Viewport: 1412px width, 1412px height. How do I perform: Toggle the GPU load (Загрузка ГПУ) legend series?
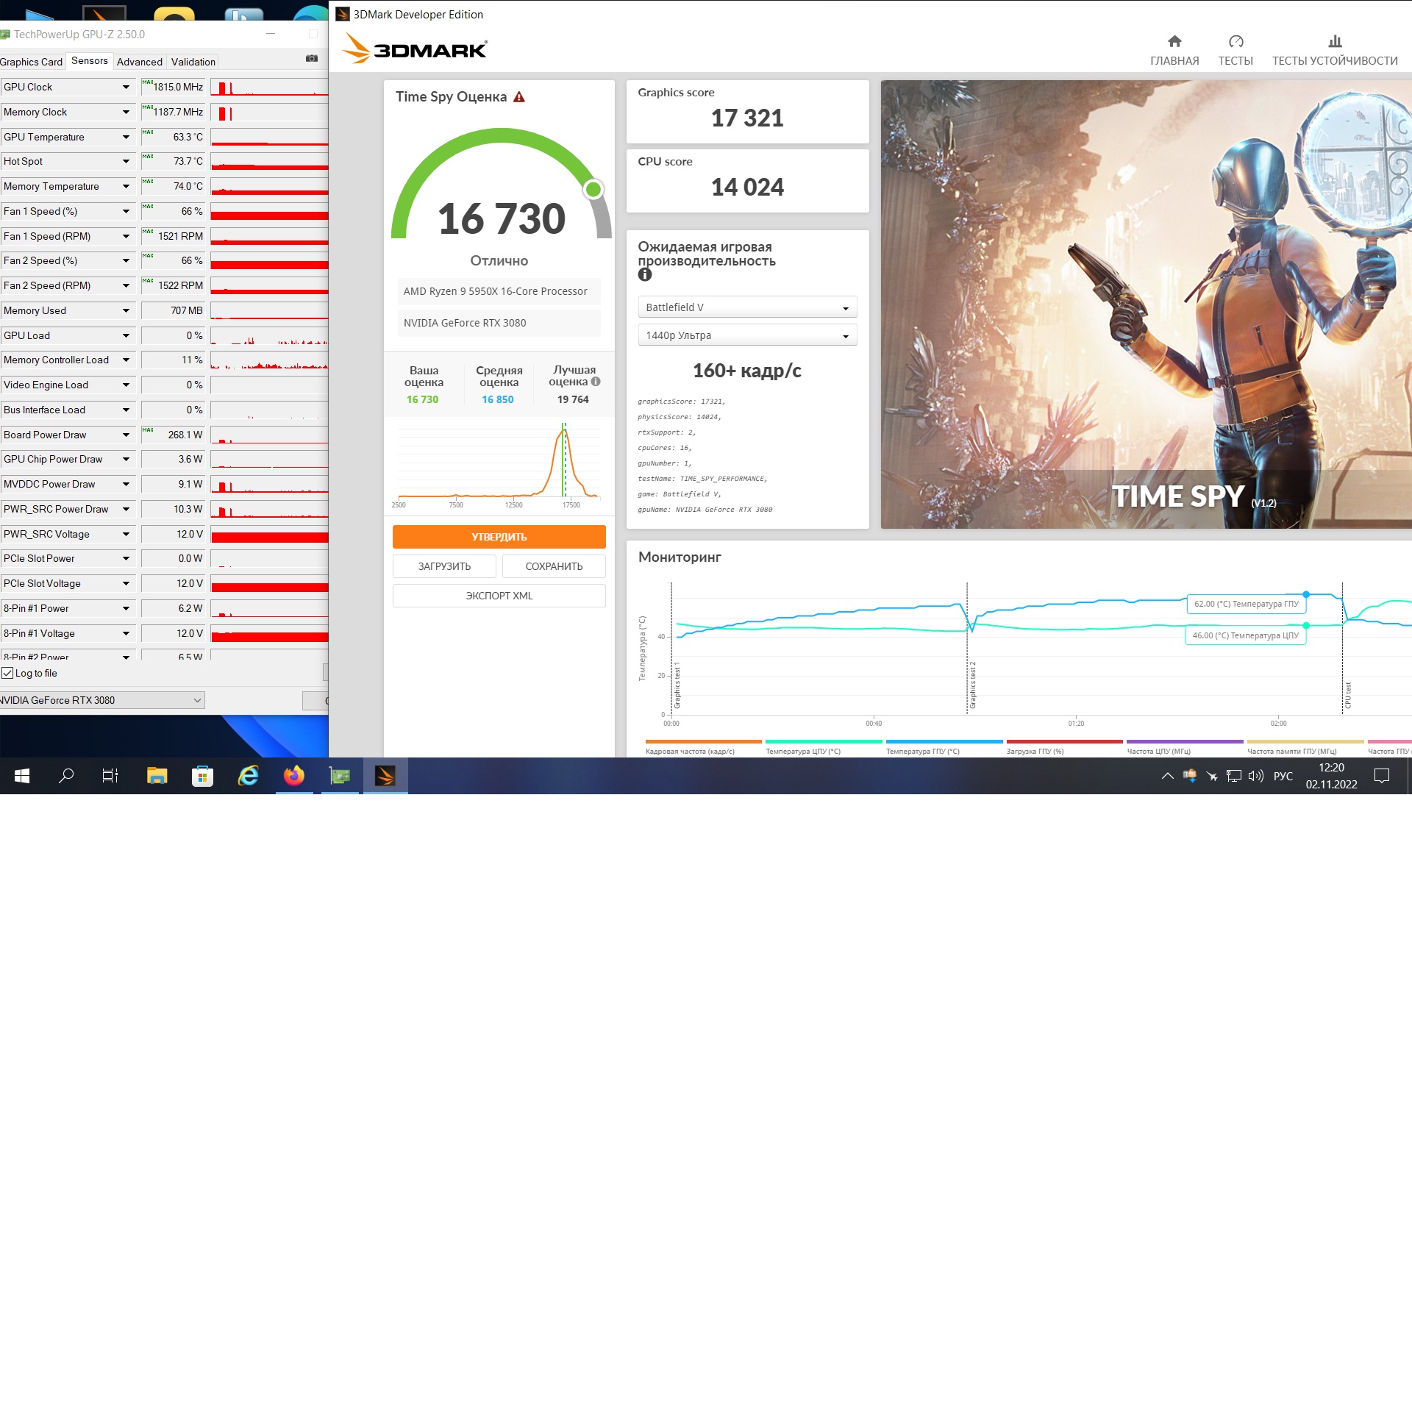tap(1034, 751)
